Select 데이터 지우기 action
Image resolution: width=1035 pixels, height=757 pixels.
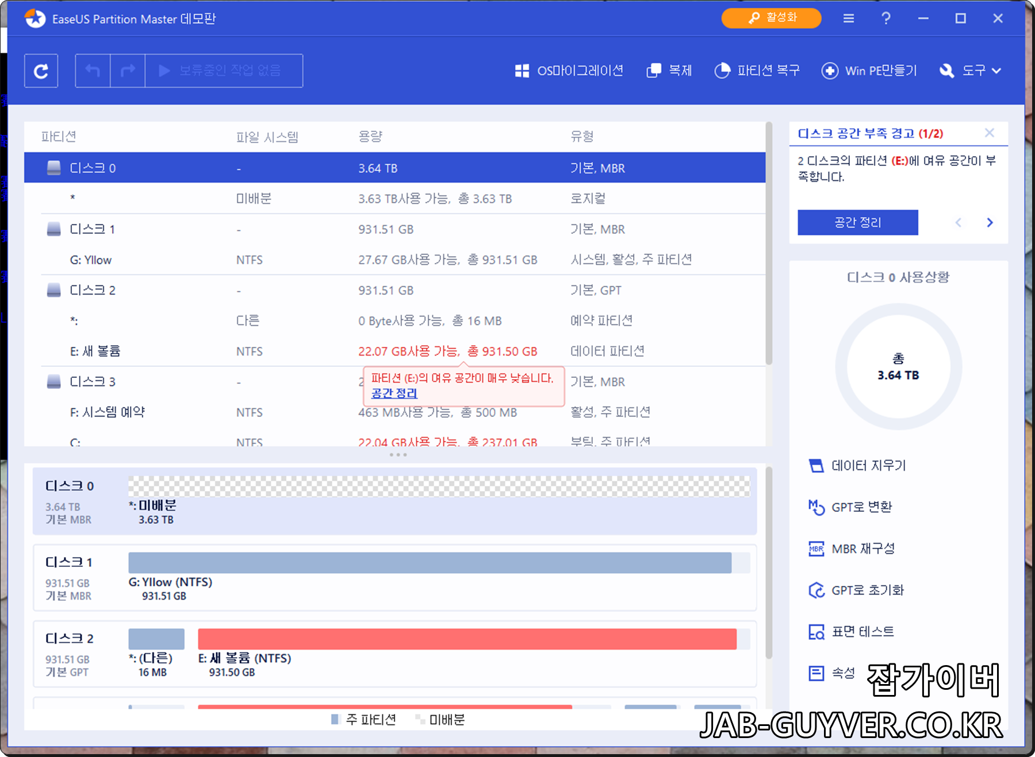pyautogui.click(x=857, y=465)
